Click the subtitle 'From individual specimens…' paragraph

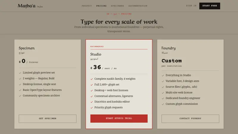tap(119, 29)
